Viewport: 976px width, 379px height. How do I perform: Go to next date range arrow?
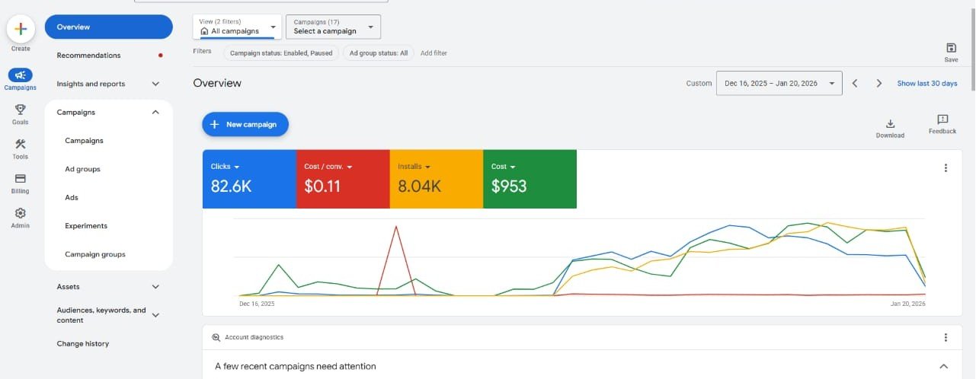click(879, 84)
